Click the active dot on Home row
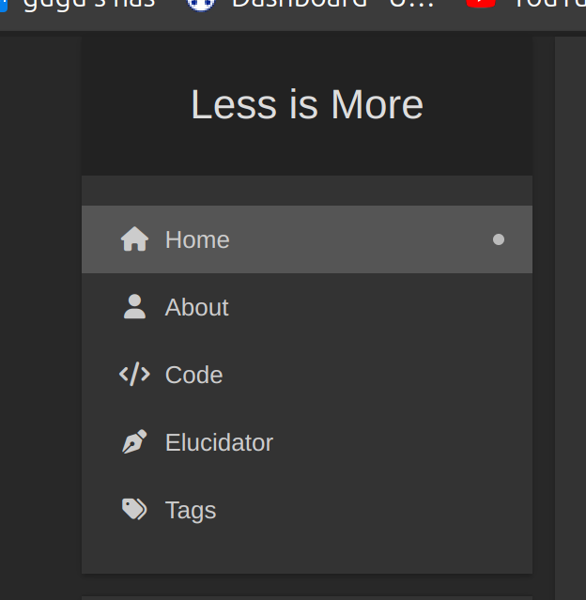 point(499,239)
